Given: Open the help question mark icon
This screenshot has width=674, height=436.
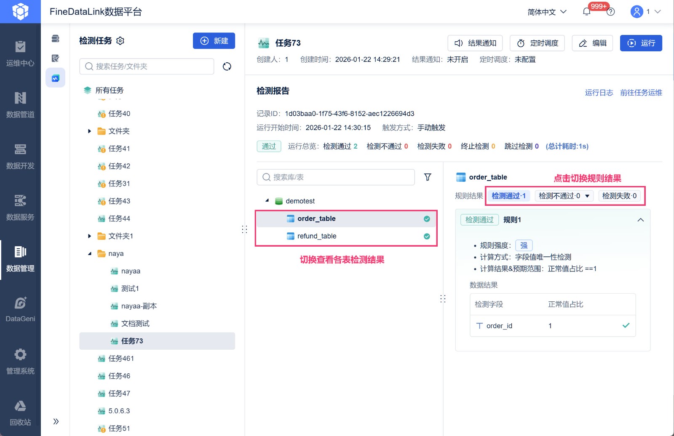Looking at the screenshot, I should (610, 12).
